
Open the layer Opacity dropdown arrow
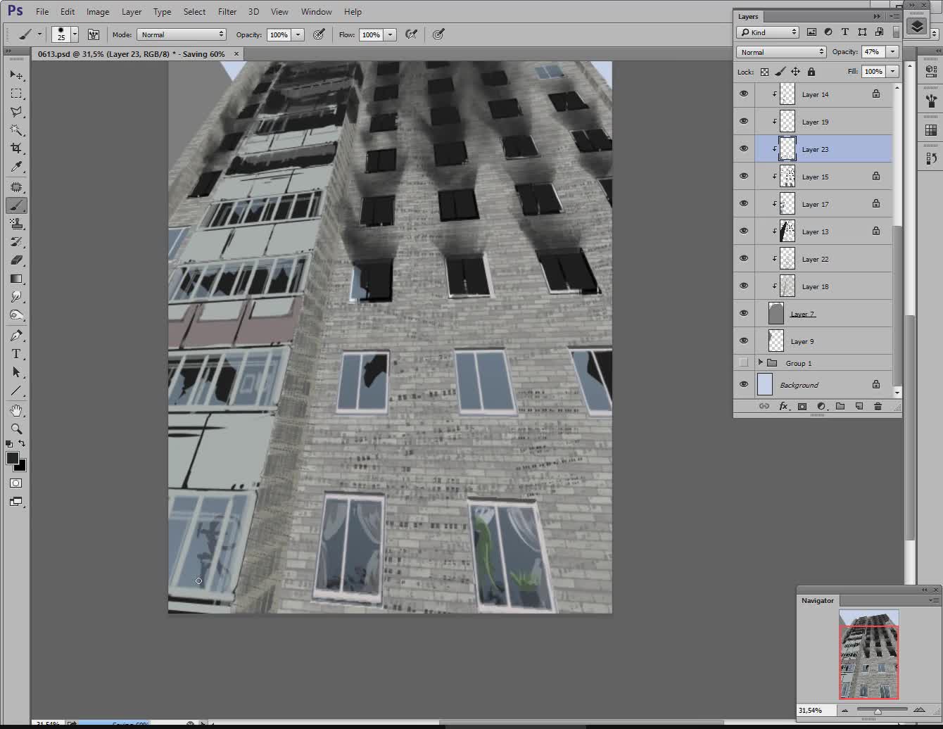(x=893, y=51)
